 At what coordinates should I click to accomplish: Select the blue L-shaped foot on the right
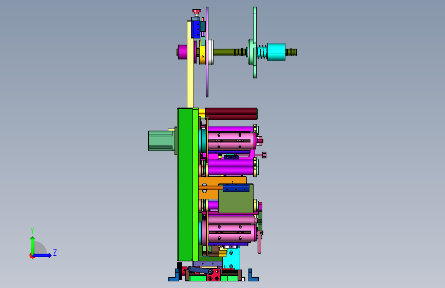[253, 275]
